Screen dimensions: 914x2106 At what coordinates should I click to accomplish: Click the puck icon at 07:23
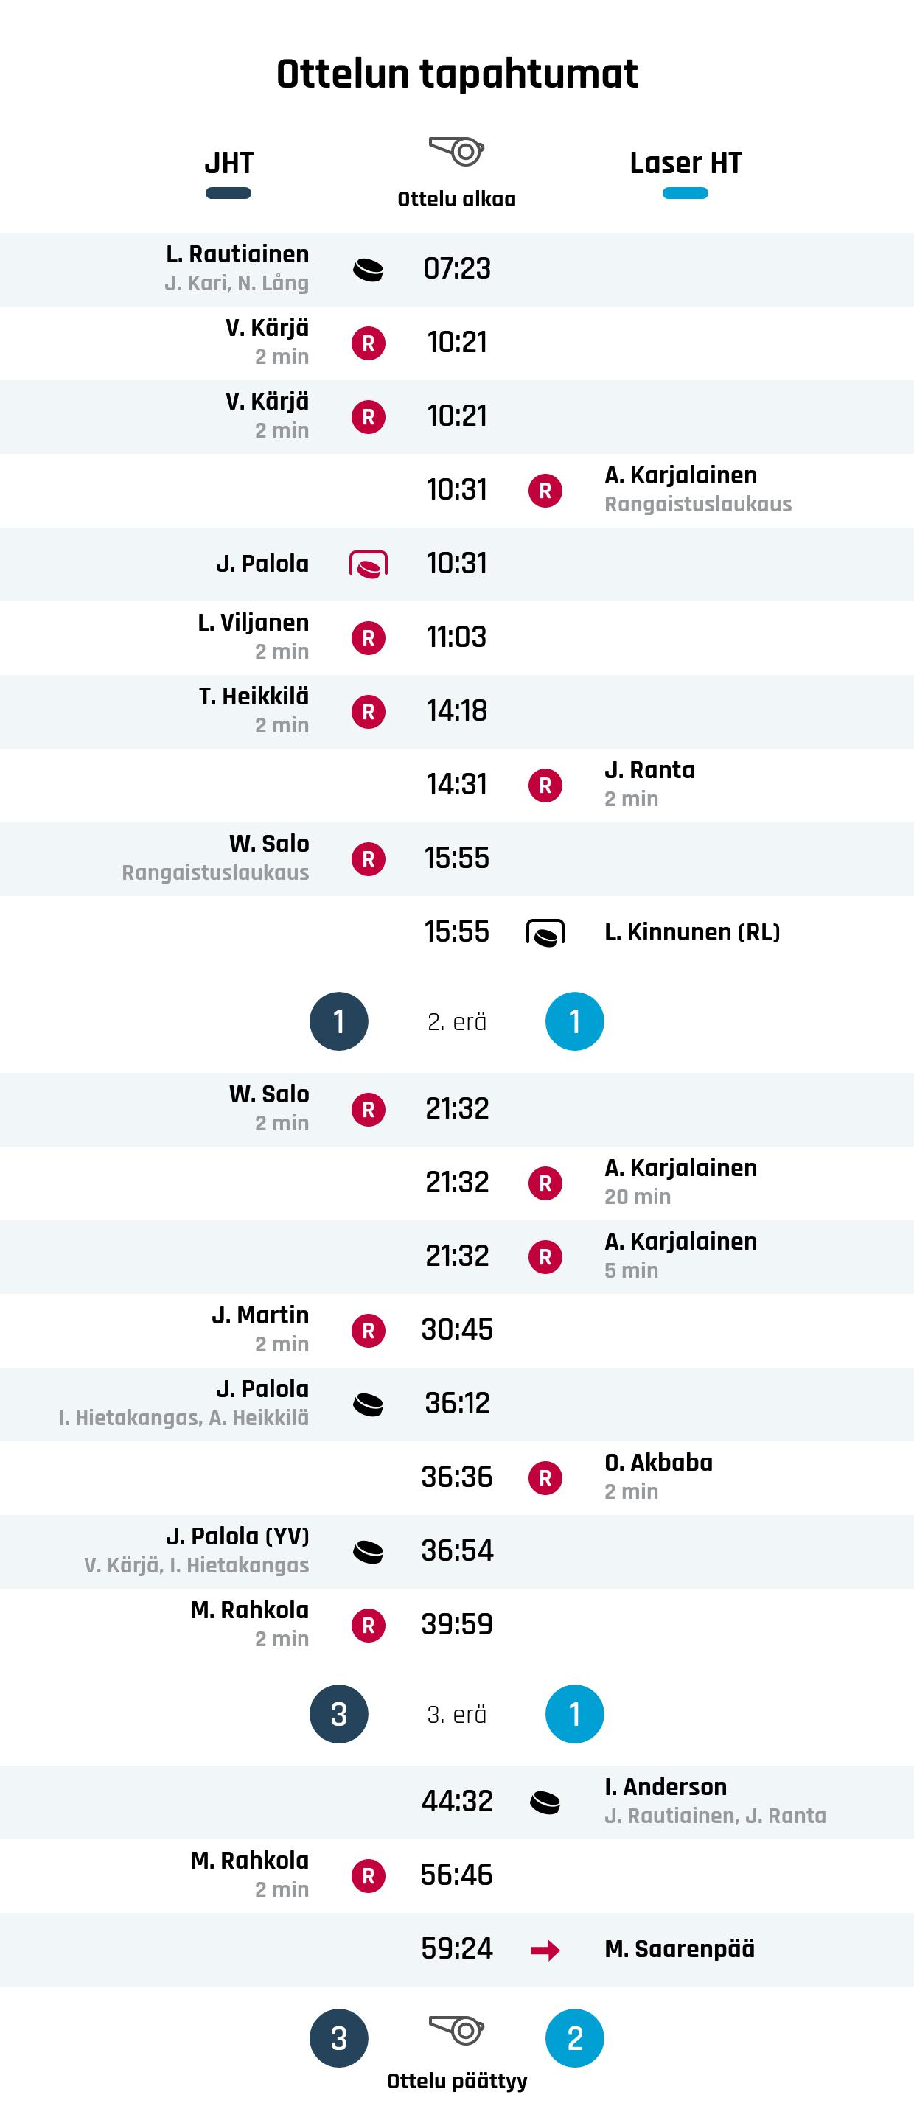(368, 269)
